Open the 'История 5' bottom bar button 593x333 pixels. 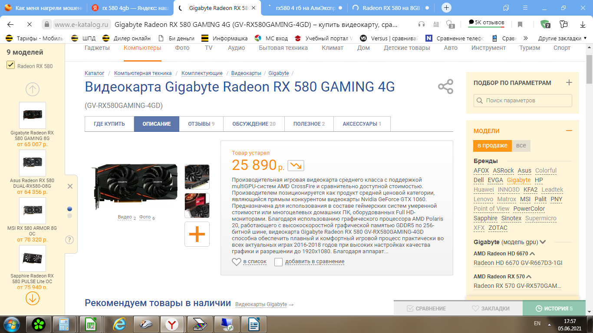(x=554, y=309)
